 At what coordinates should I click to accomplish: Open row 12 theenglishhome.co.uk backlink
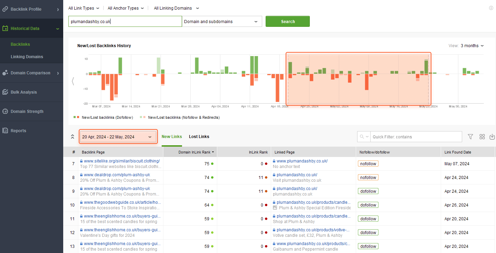(122, 230)
